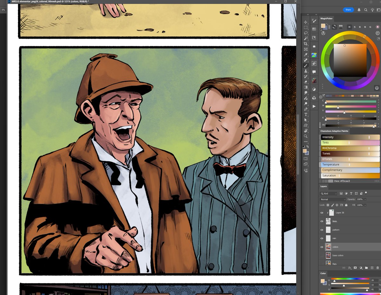This screenshot has height=295, width=381.
Task: Hide the lines layer
Action: click(322, 221)
